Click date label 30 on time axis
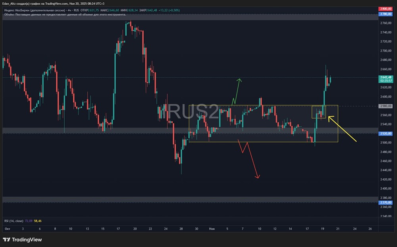 tap(197, 229)
